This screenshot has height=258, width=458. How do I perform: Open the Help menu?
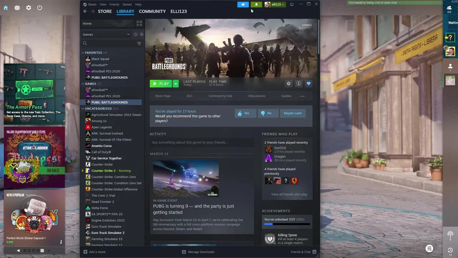coord(138,4)
